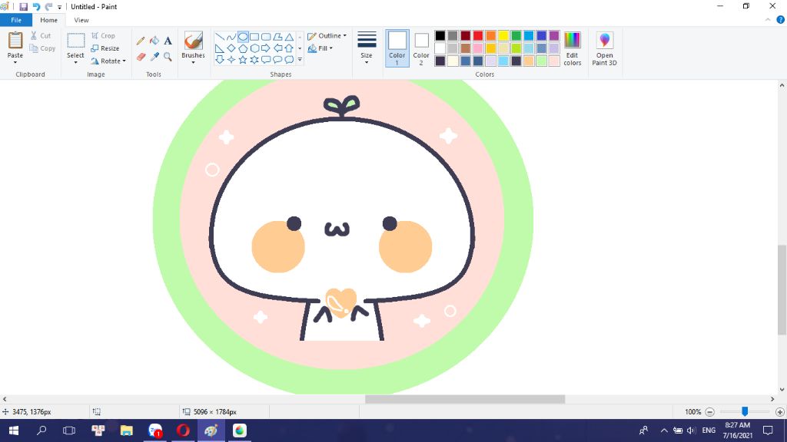Pick the black color swatch
This screenshot has height=442, width=787.
point(440,35)
